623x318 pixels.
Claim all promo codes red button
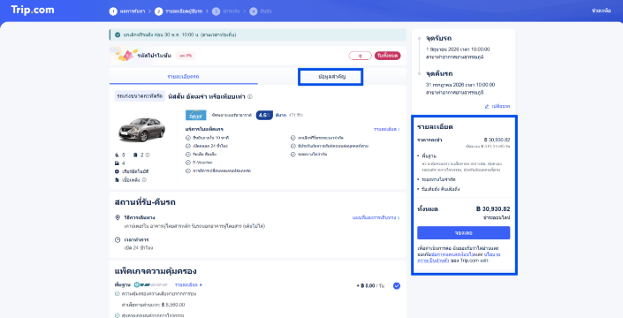tap(387, 56)
